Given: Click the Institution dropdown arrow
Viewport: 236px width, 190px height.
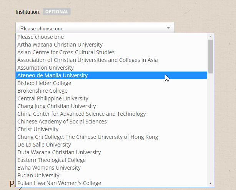Looking at the screenshot, I should coord(168,28).
